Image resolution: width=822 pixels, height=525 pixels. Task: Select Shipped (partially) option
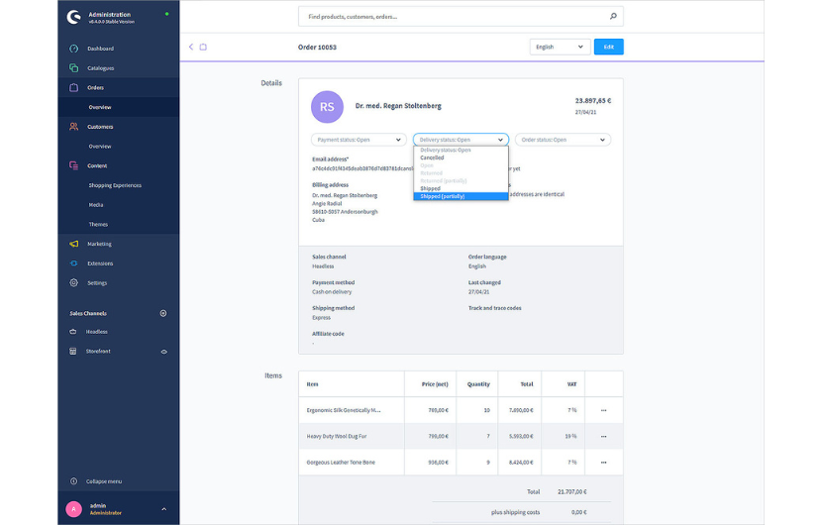(461, 196)
